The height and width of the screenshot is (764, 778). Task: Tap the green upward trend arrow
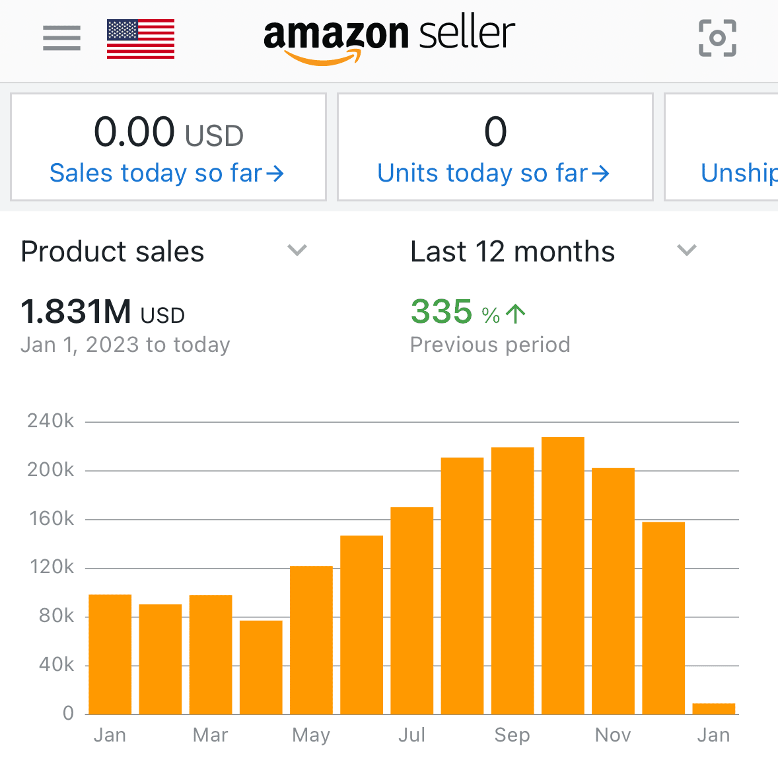(516, 314)
